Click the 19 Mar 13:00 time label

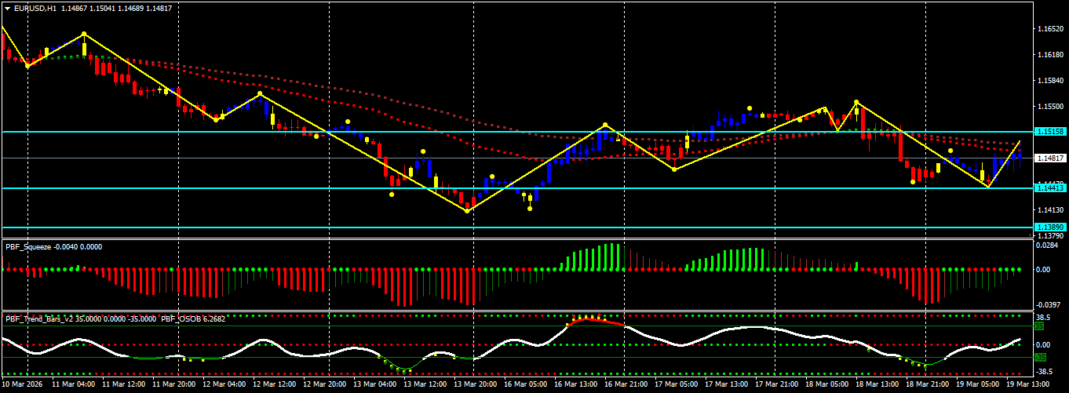(1030, 386)
